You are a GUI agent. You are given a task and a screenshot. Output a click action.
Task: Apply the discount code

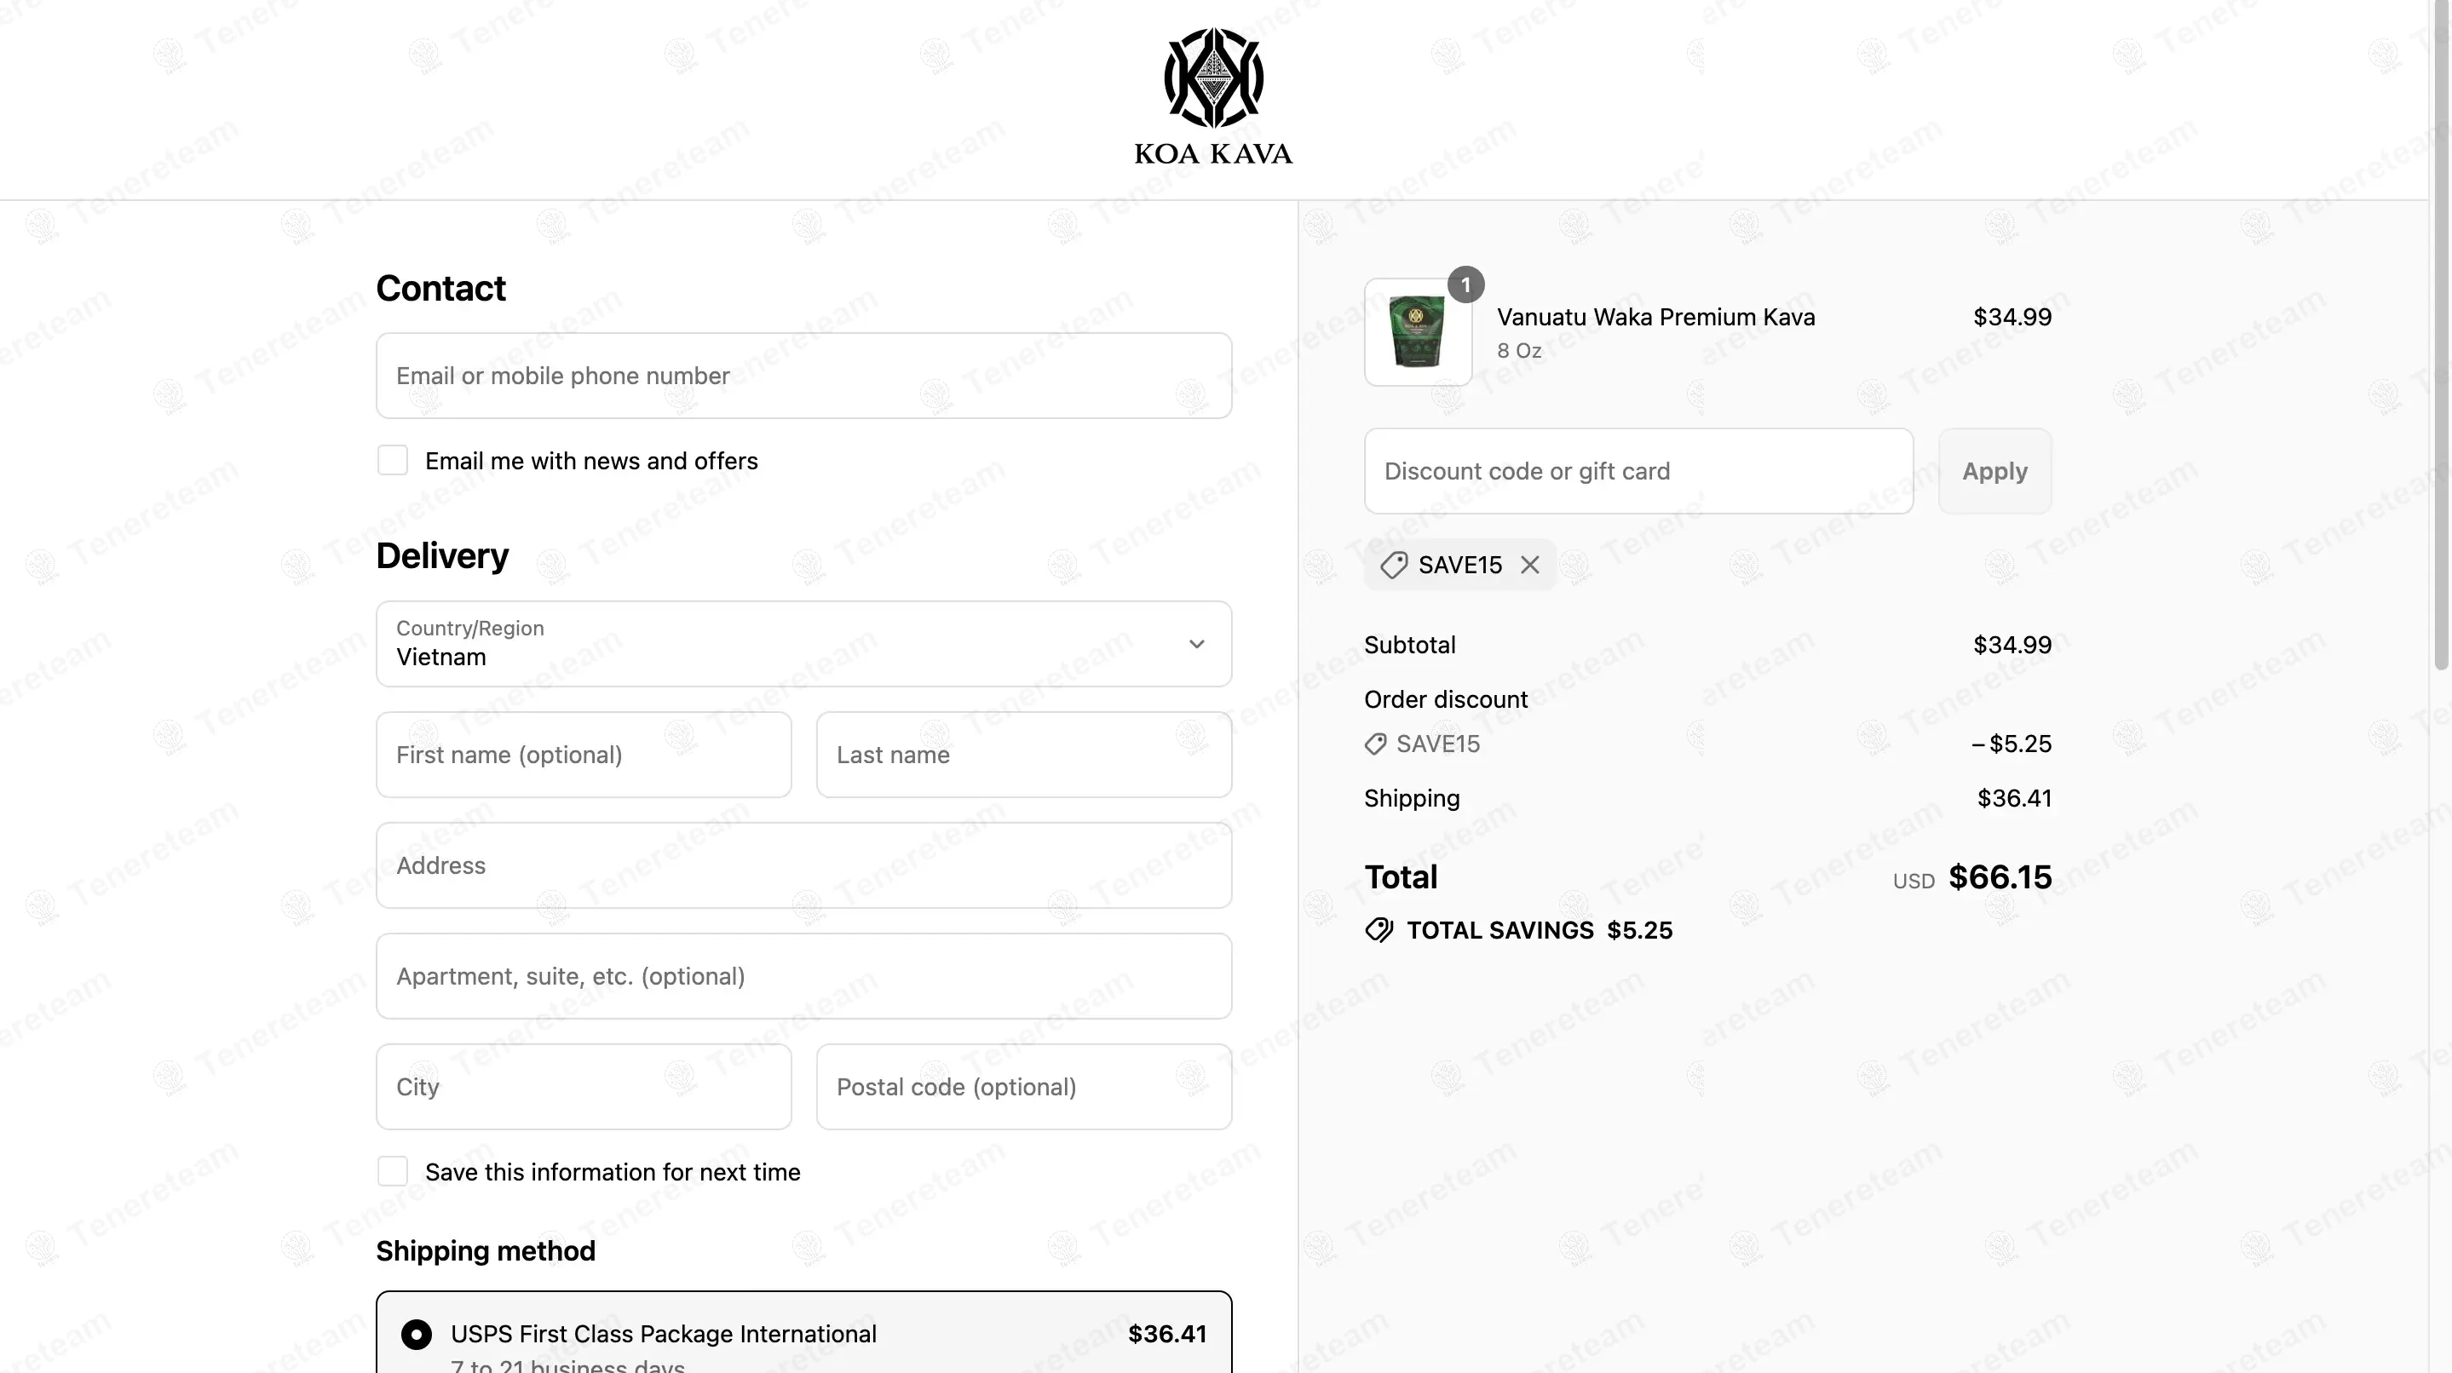(x=1994, y=471)
